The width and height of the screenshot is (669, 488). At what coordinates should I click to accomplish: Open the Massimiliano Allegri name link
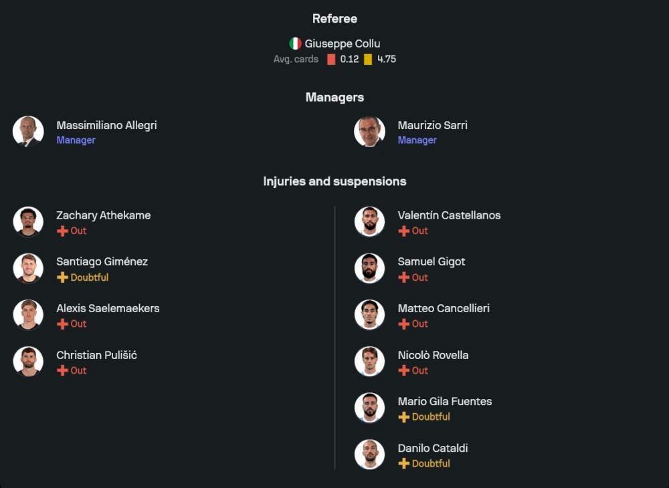tap(106, 125)
